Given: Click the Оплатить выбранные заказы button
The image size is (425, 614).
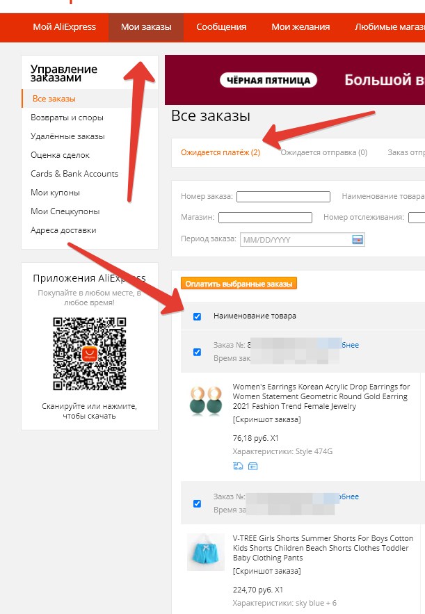Looking at the screenshot, I should (239, 284).
